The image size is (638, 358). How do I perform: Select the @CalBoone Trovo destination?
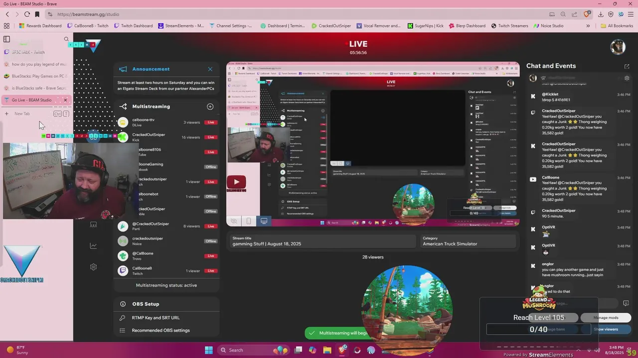coord(166,256)
